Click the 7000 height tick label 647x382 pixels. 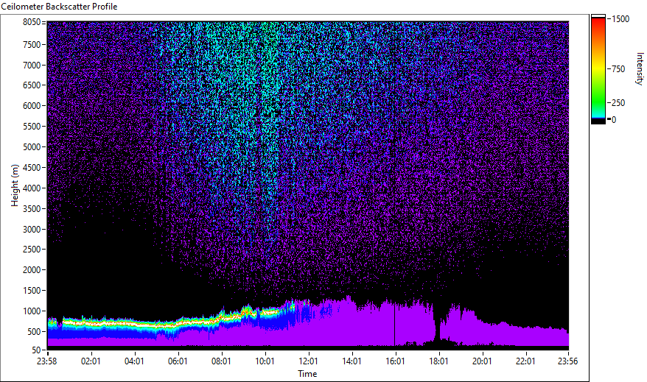[32, 65]
